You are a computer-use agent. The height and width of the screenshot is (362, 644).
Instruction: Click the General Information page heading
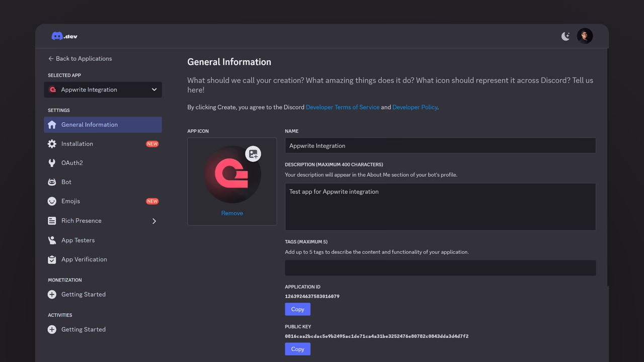229,62
